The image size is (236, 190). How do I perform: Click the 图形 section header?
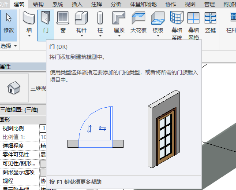pos(23,120)
